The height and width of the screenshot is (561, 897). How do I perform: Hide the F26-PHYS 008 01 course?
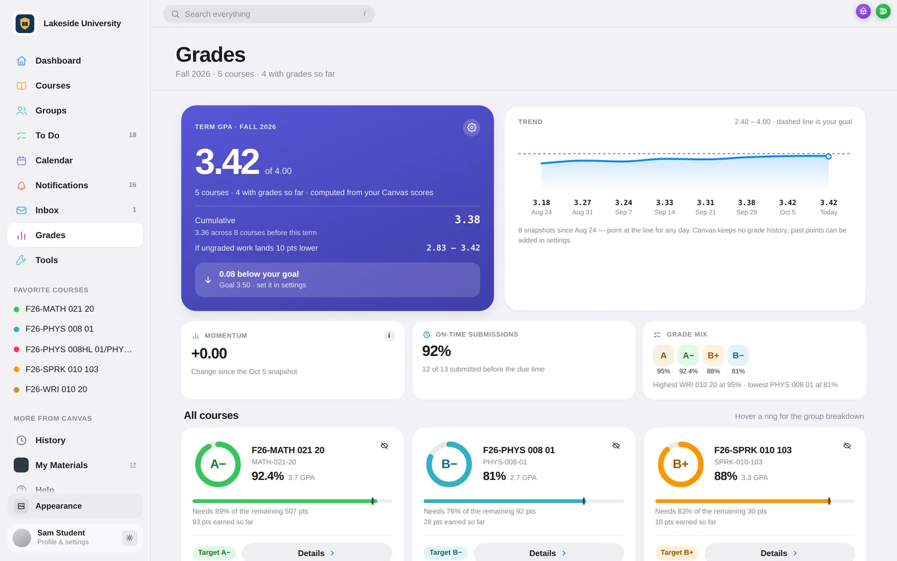coord(616,446)
